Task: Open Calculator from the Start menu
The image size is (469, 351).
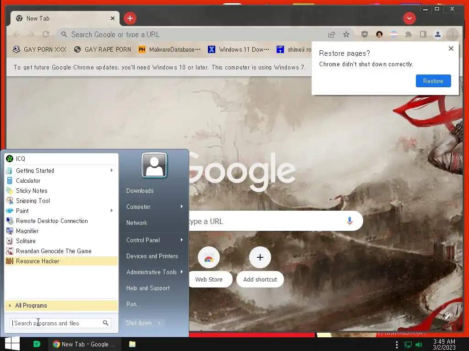Action: [61, 181]
